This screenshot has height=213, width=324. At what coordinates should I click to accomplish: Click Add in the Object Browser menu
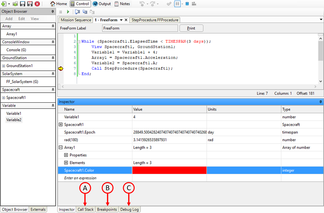(9, 18)
